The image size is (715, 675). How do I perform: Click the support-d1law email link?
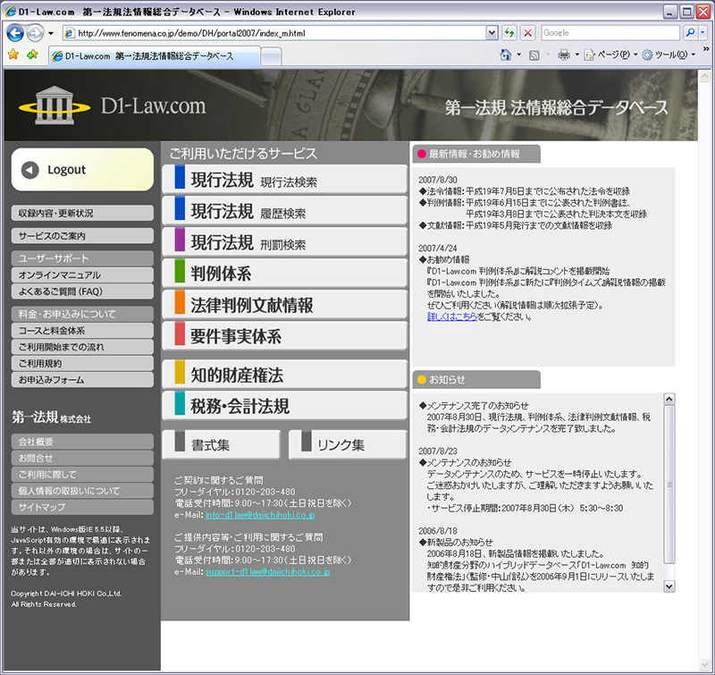267,572
